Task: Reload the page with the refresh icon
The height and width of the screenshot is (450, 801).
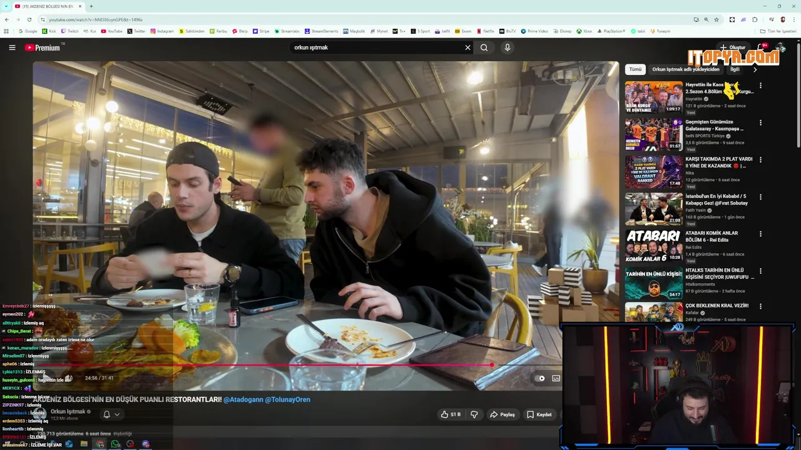Action: pyautogui.click(x=29, y=19)
